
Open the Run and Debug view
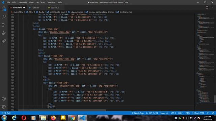(4, 33)
